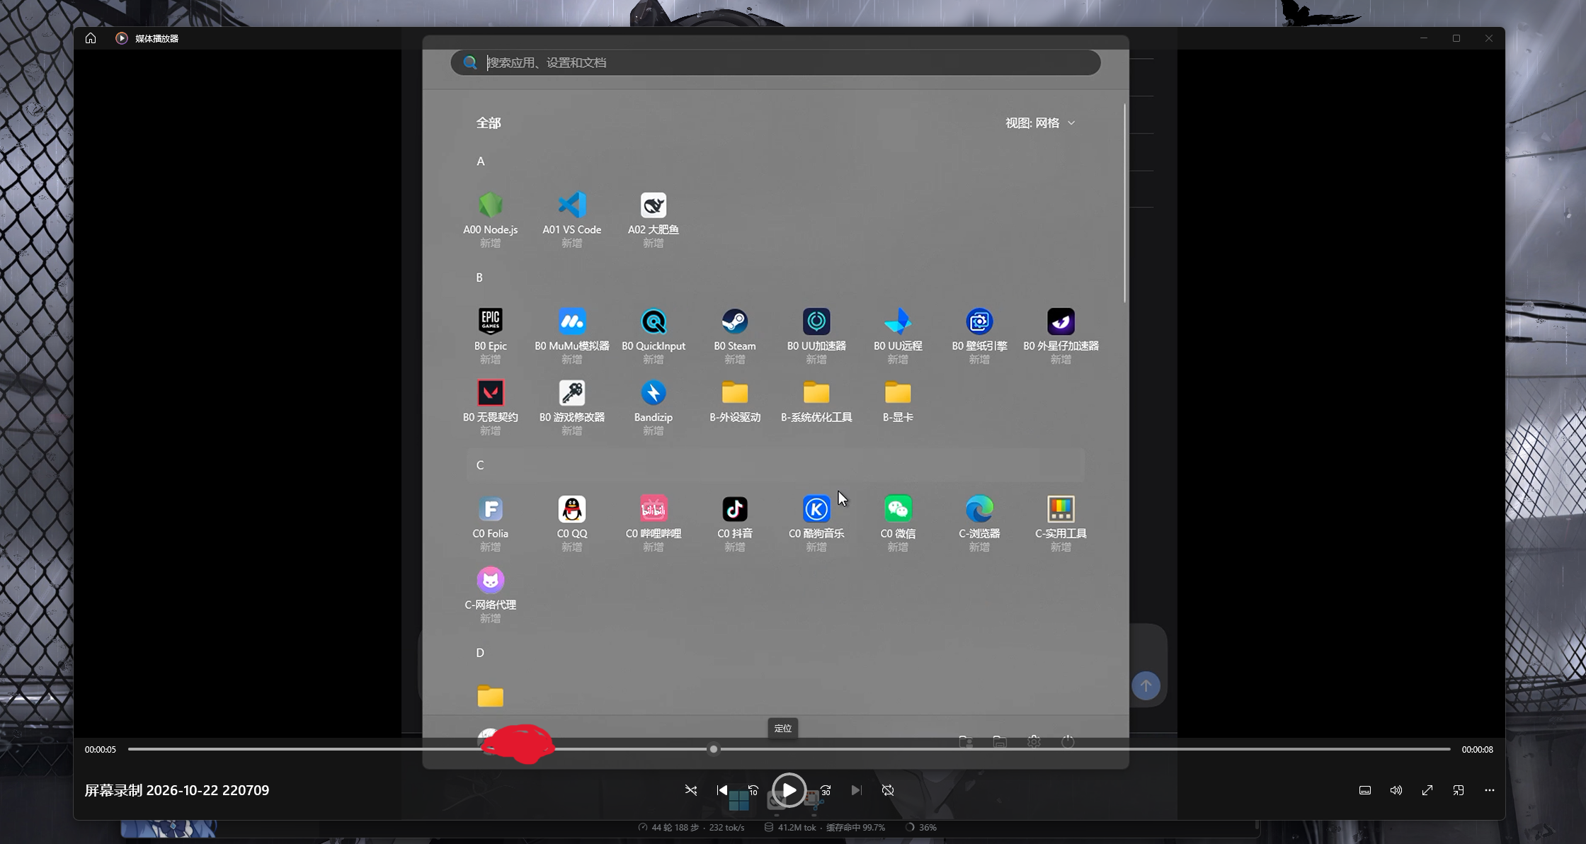Screen dimensions: 1586x844
Task: Click the search apps, settings and documents field
Action: [775, 62]
